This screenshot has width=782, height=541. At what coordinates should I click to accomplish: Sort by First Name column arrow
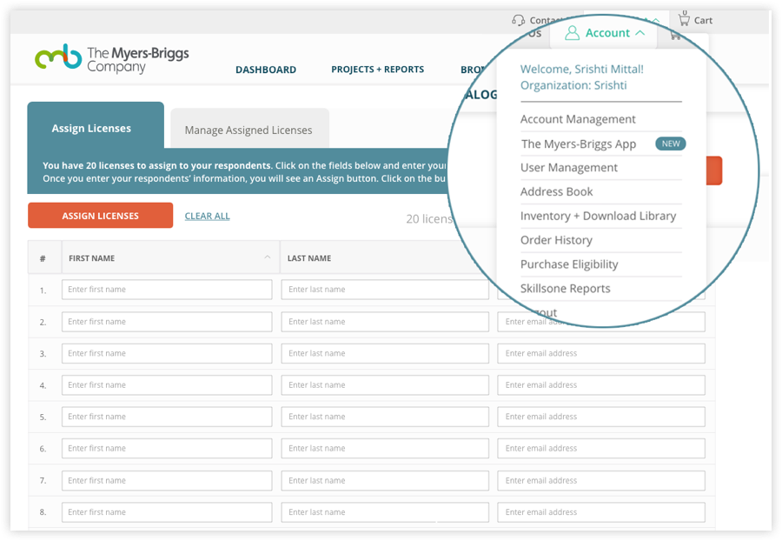click(x=268, y=257)
